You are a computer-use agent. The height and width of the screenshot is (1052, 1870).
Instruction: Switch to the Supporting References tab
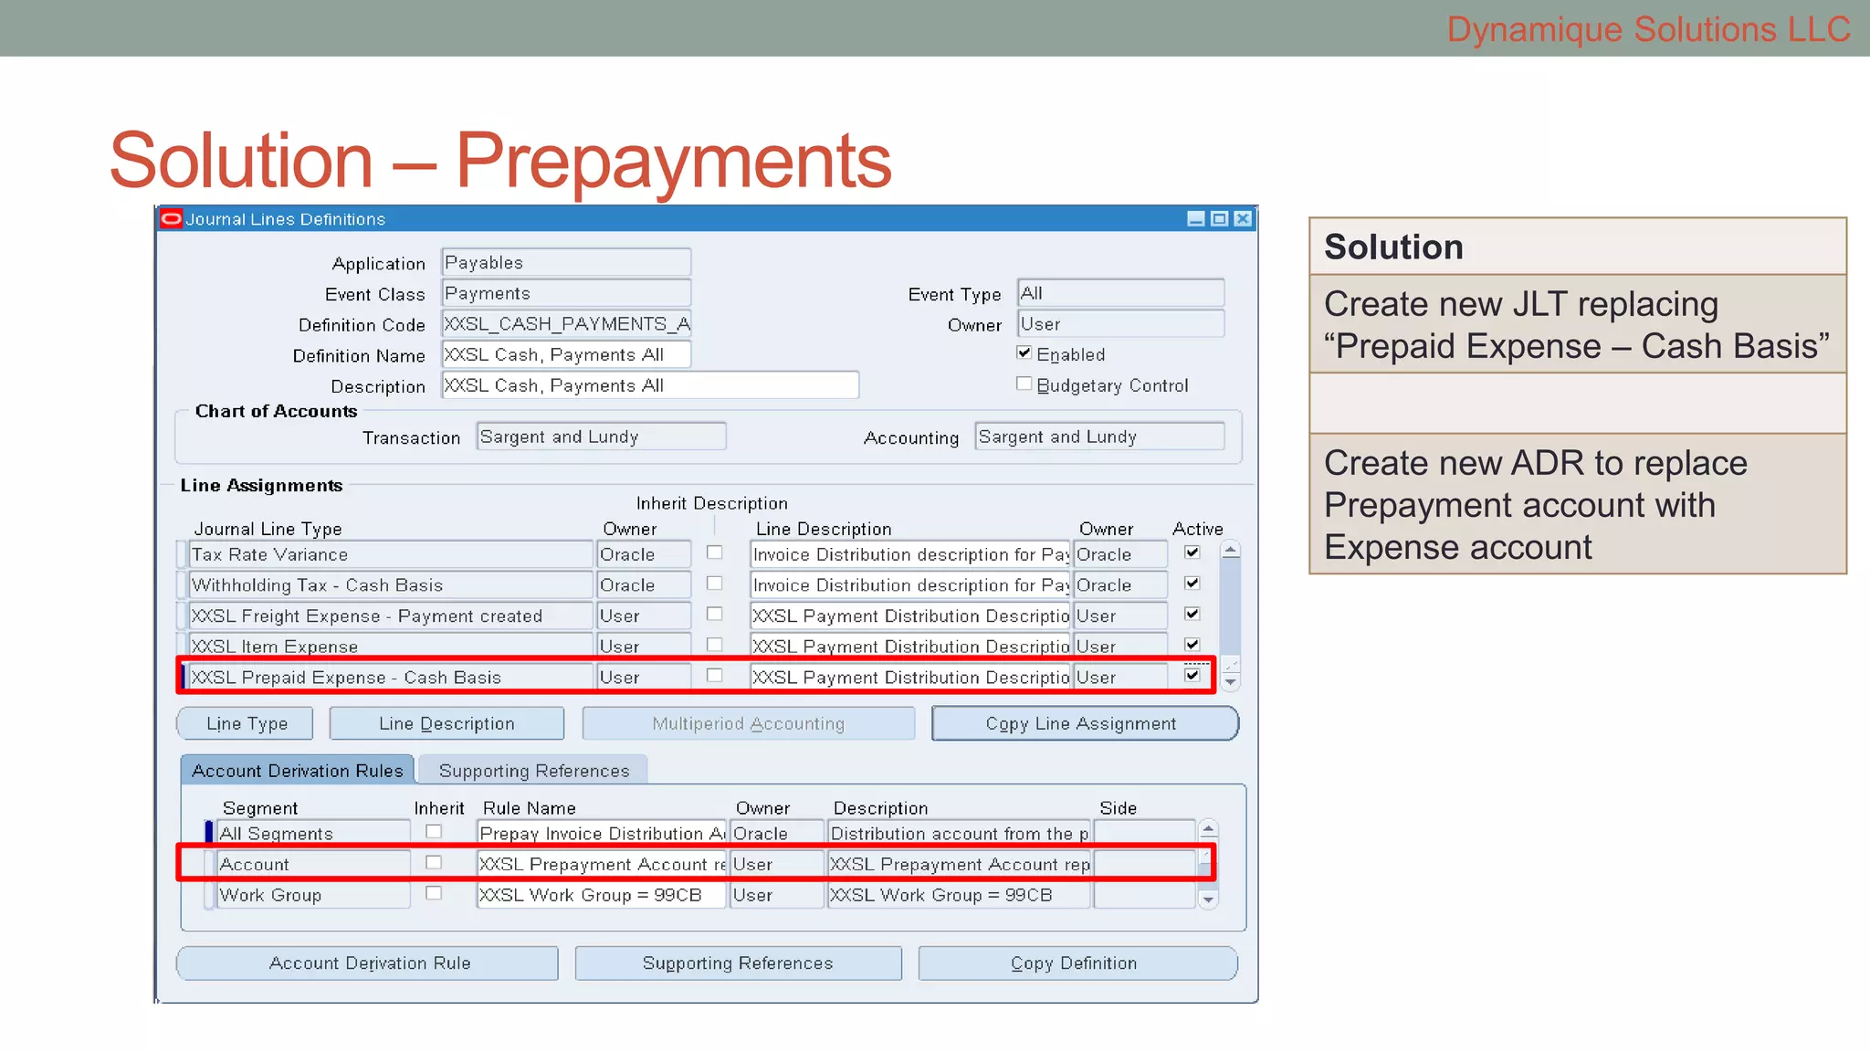tap(534, 771)
